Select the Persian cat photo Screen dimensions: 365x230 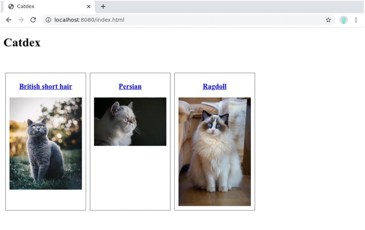[x=130, y=121]
